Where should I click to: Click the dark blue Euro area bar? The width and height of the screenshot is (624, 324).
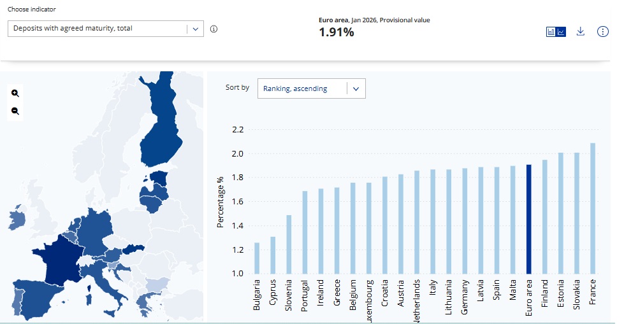coord(528,219)
